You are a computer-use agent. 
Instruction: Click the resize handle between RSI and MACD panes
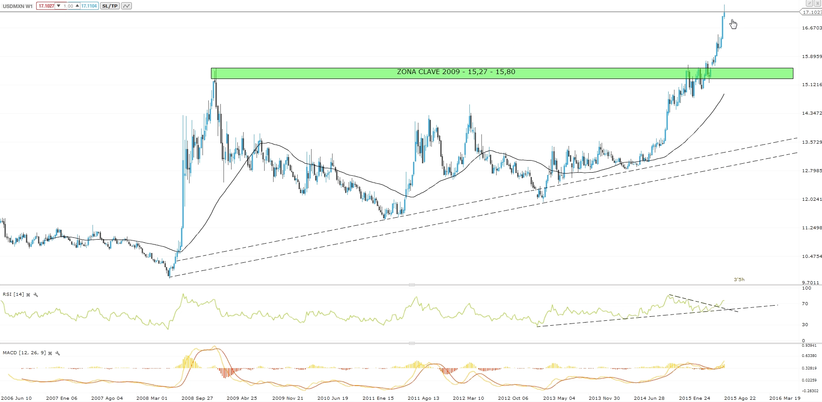coord(412,343)
